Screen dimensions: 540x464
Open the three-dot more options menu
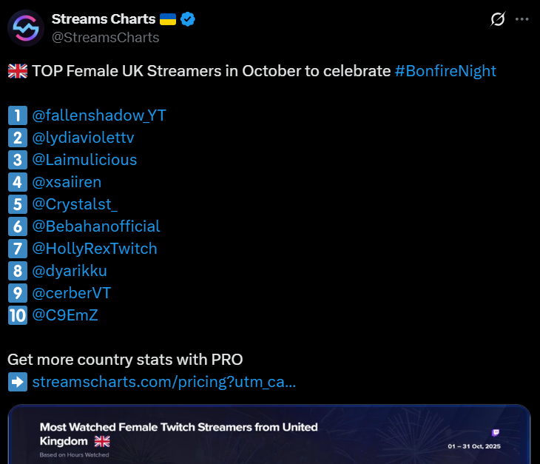click(x=522, y=20)
